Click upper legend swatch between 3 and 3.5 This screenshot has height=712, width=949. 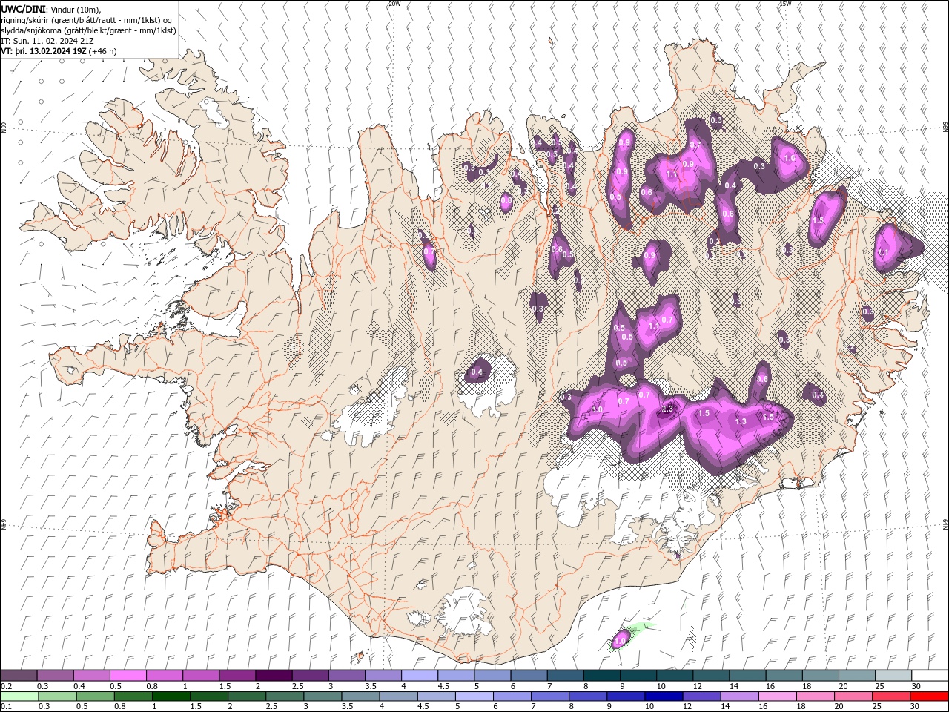coord(346,676)
